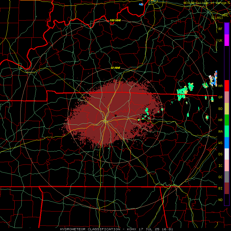The height and width of the screenshot is (231, 231).
Task: Click the 'GR' legend label text
Action: click(x=220, y=97)
